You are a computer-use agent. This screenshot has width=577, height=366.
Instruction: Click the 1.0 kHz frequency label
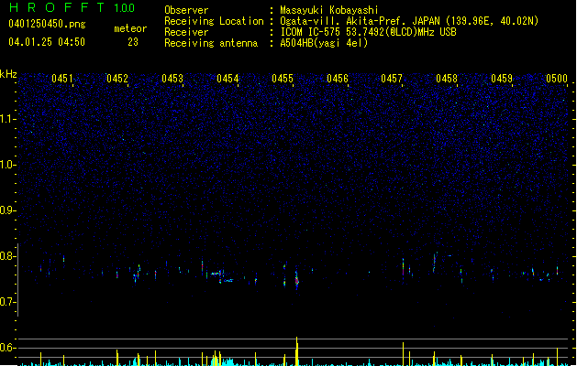pyautogui.click(x=7, y=165)
